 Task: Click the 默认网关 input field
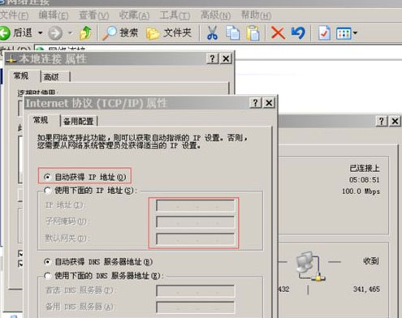(x=195, y=238)
